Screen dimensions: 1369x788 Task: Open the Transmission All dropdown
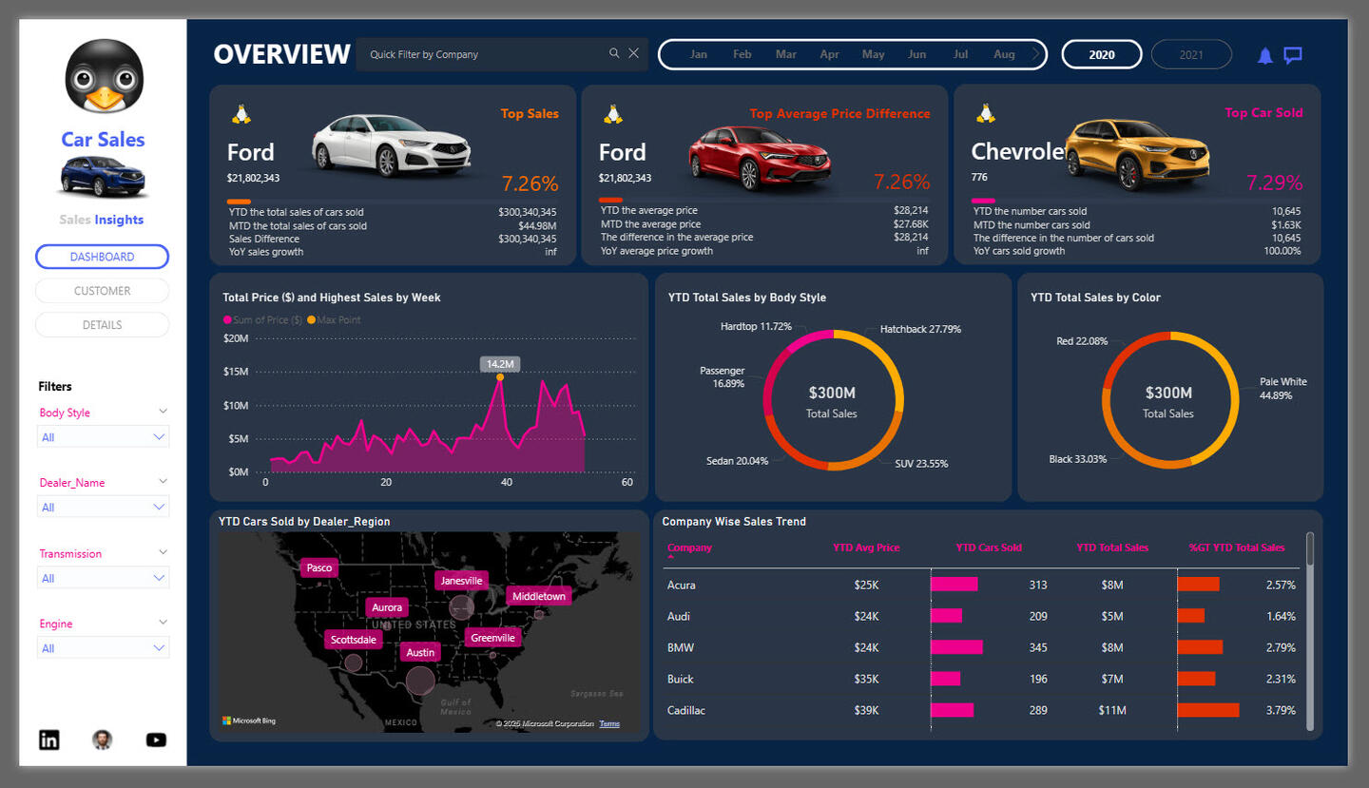pyautogui.click(x=103, y=578)
